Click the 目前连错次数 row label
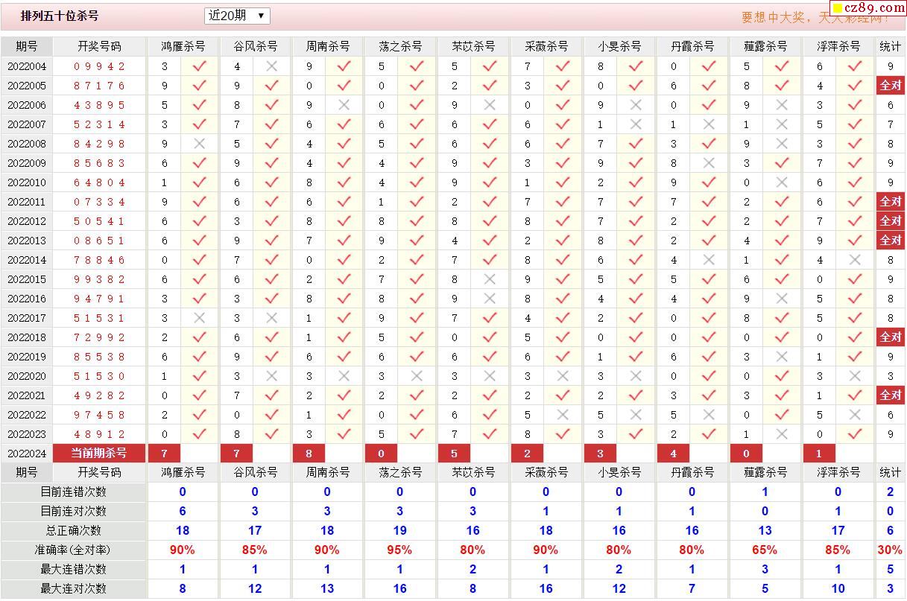Screen dimensions: 907x601 point(74,492)
